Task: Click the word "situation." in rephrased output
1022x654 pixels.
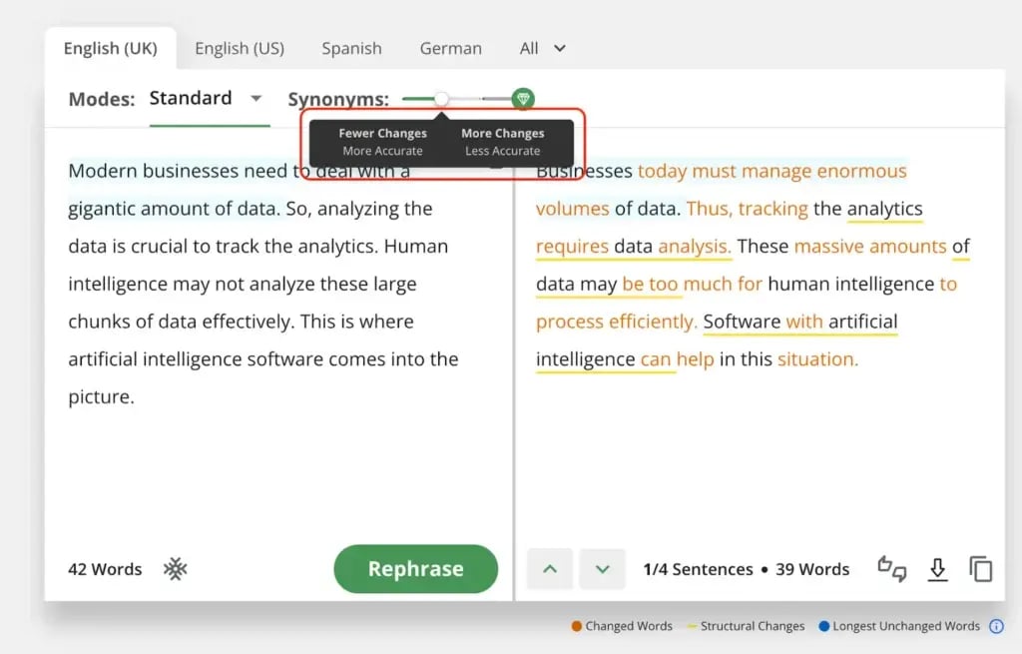Action: (x=817, y=359)
